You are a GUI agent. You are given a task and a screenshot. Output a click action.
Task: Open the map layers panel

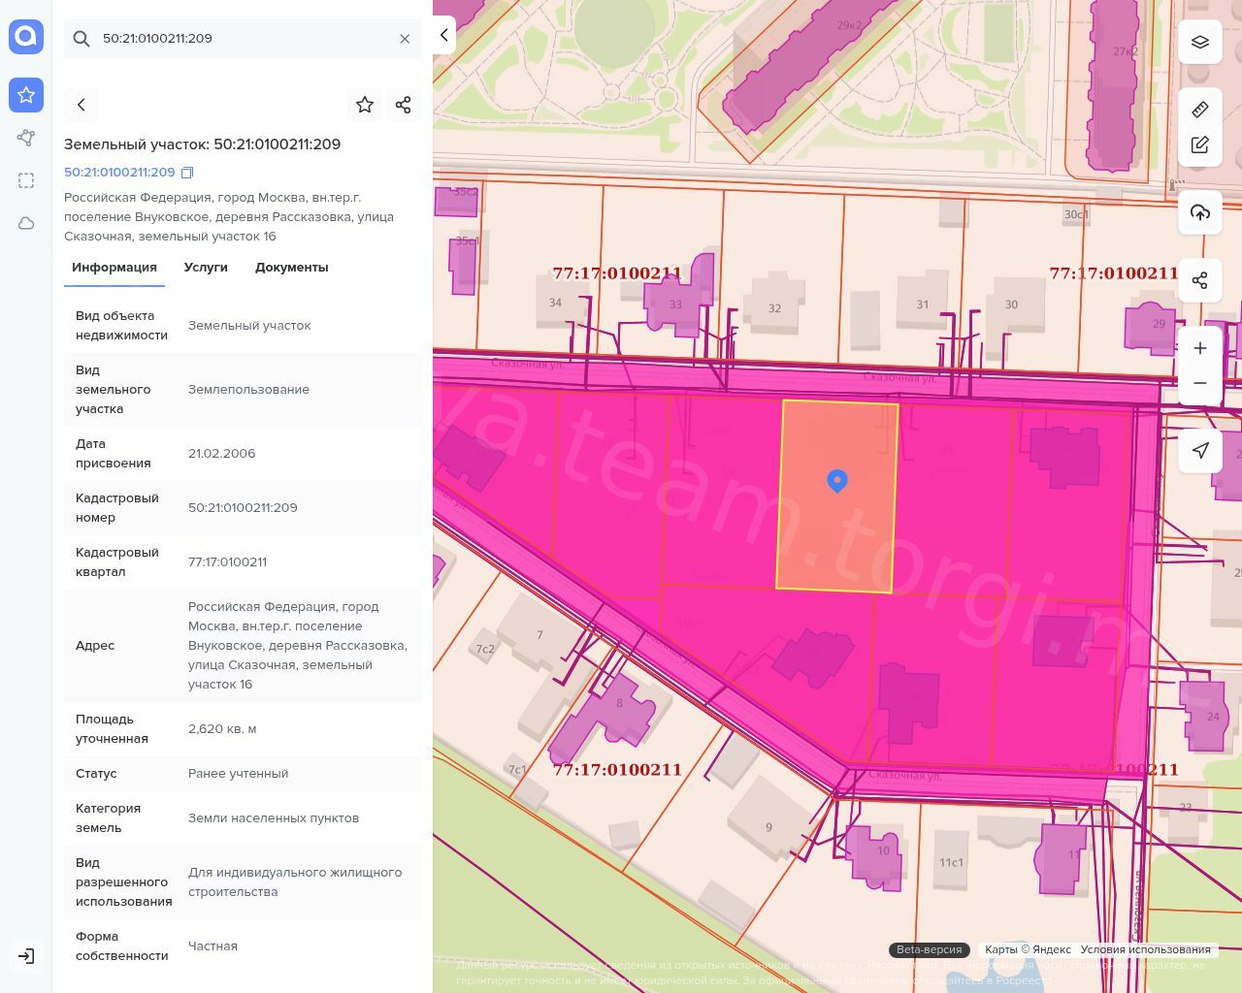pos(1200,43)
